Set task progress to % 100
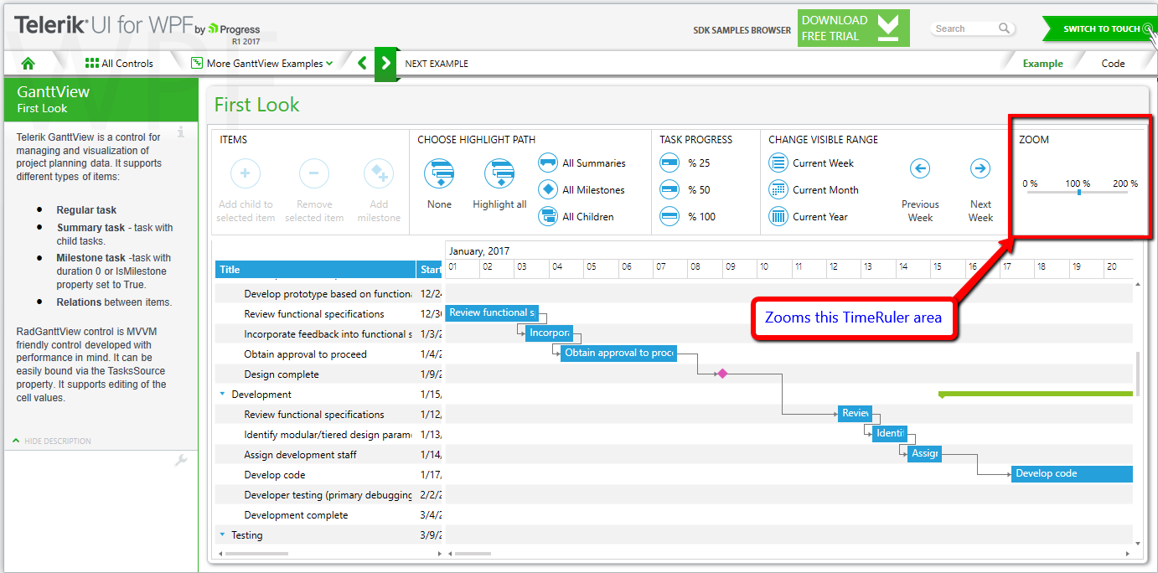This screenshot has width=1158, height=573. (688, 217)
